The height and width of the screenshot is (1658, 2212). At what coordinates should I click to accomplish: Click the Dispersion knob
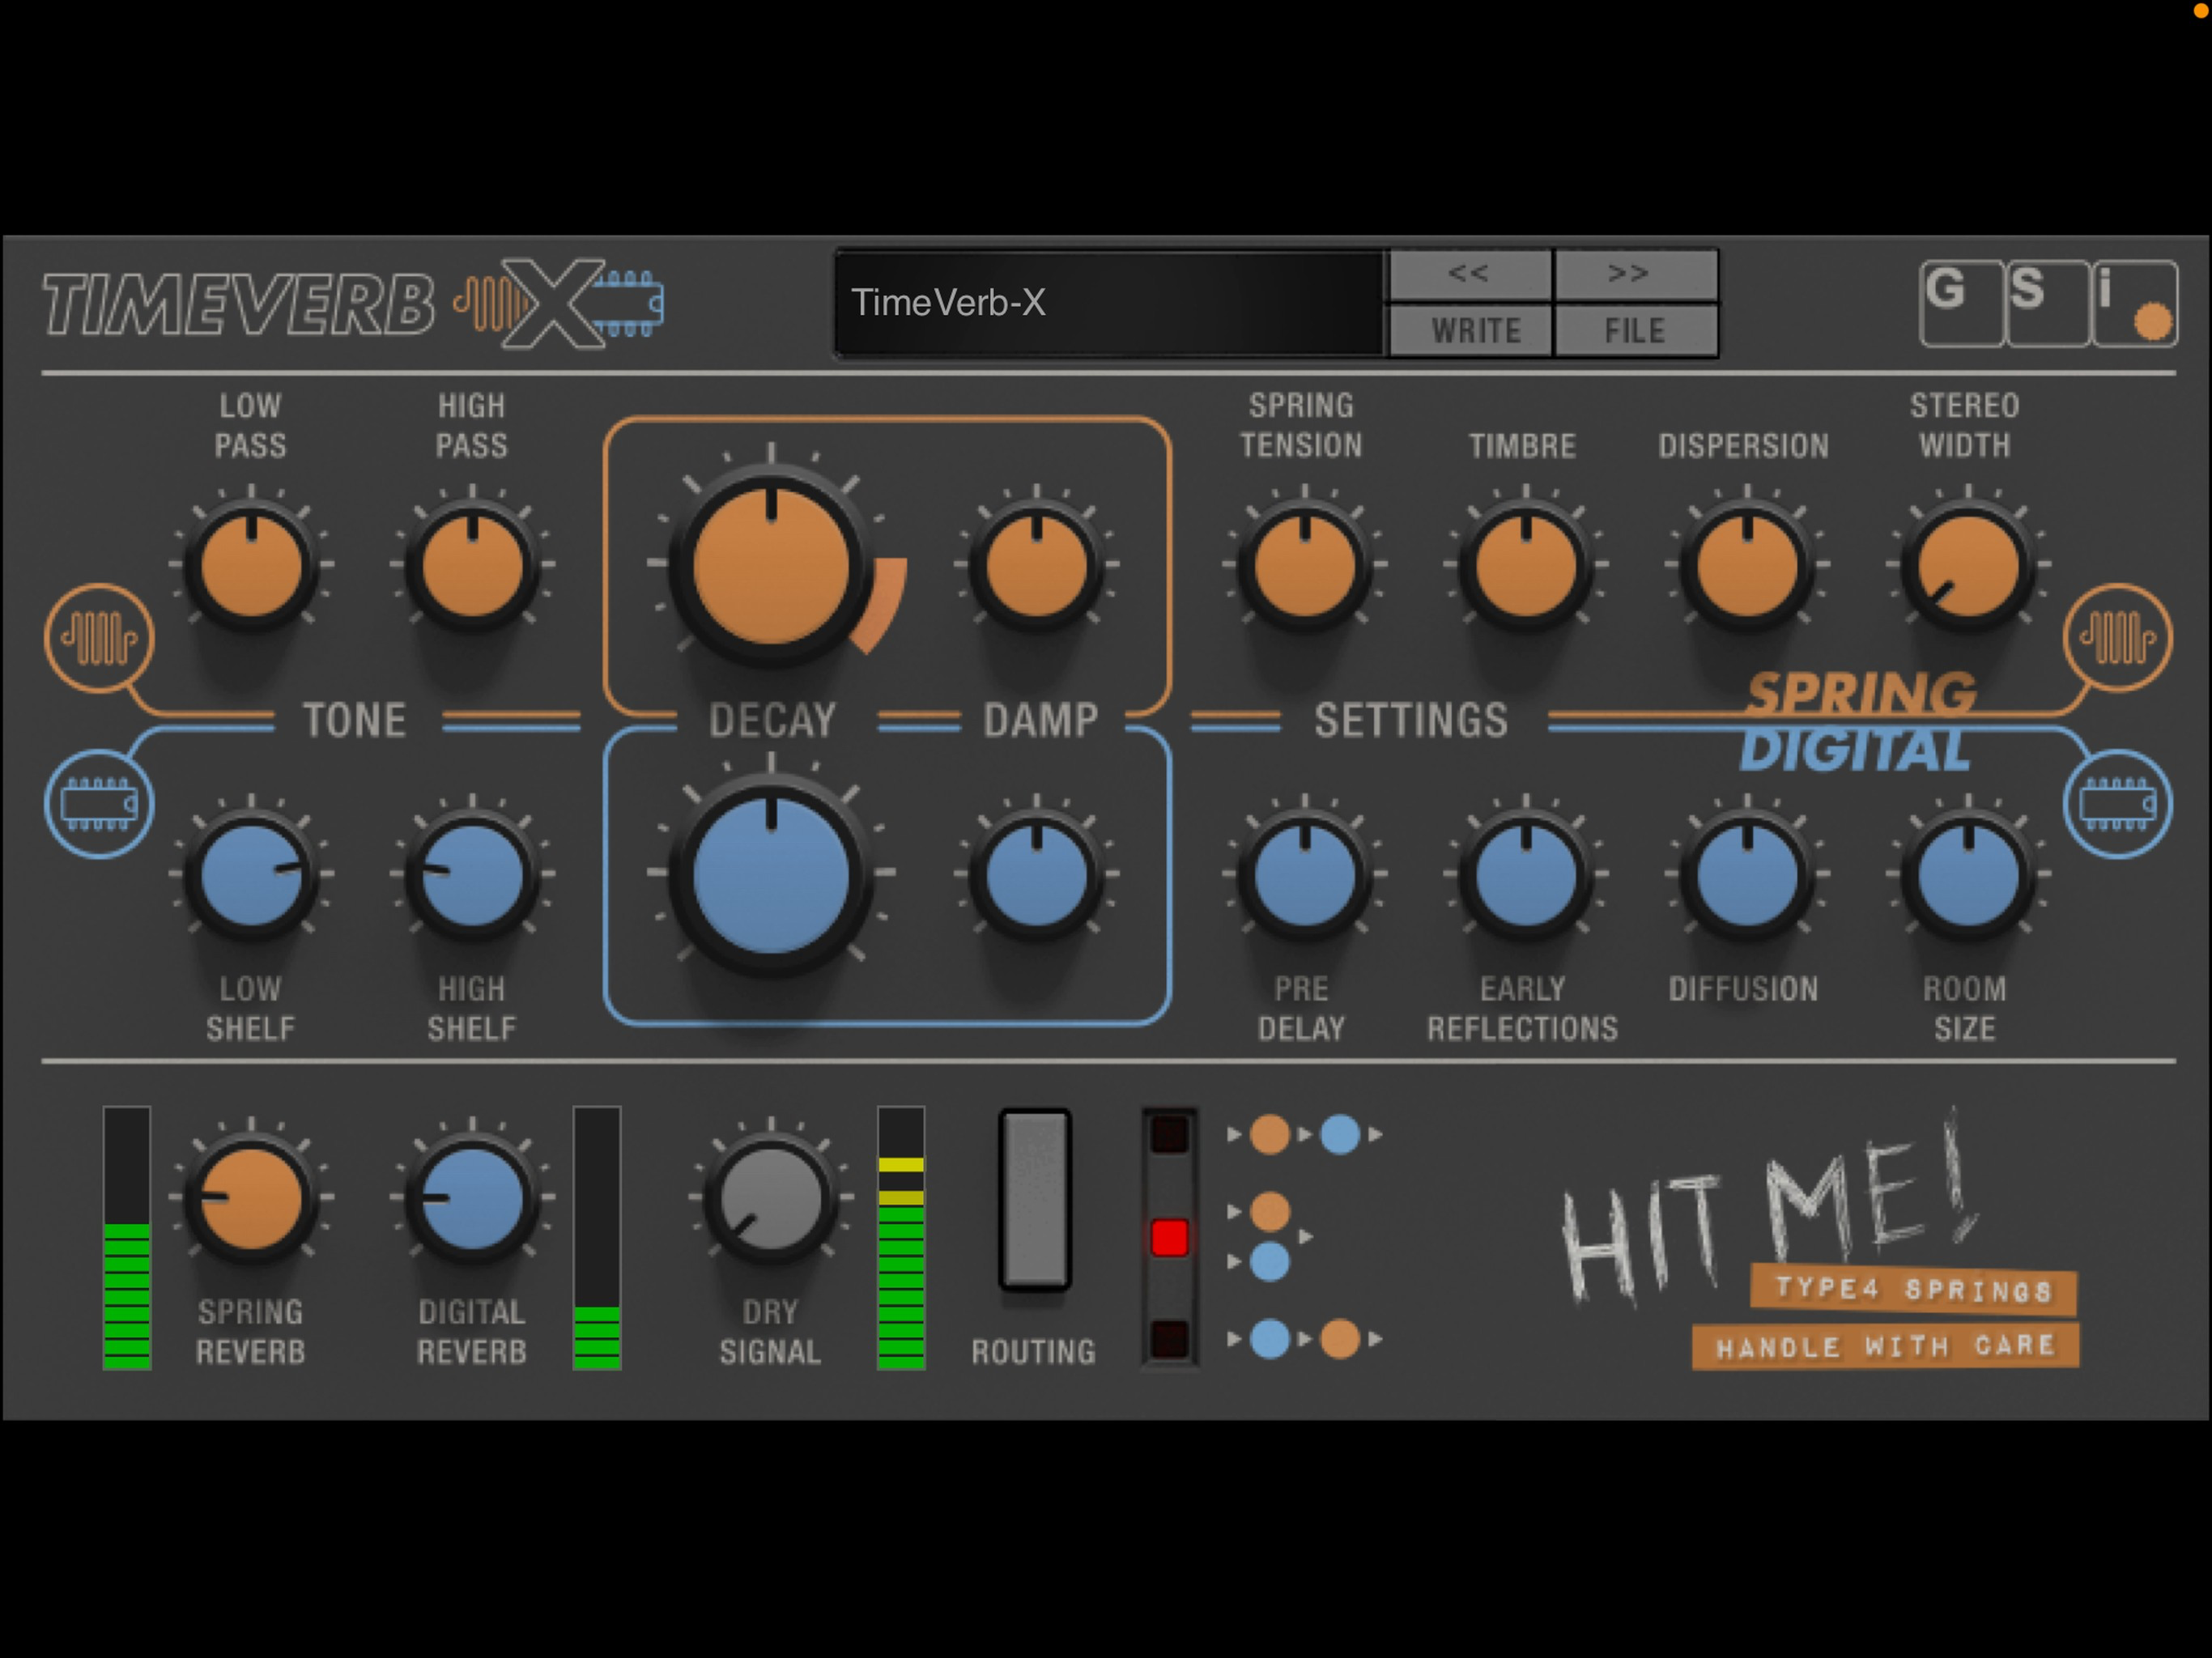pos(1747,566)
